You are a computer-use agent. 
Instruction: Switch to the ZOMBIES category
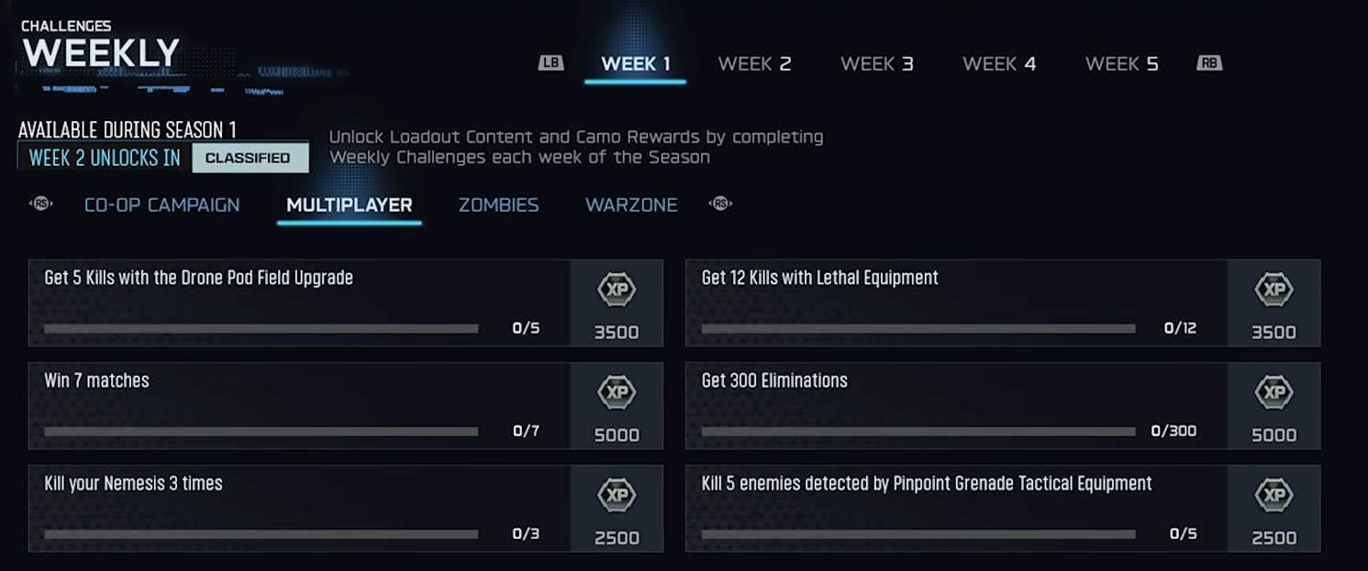[x=498, y=204]
